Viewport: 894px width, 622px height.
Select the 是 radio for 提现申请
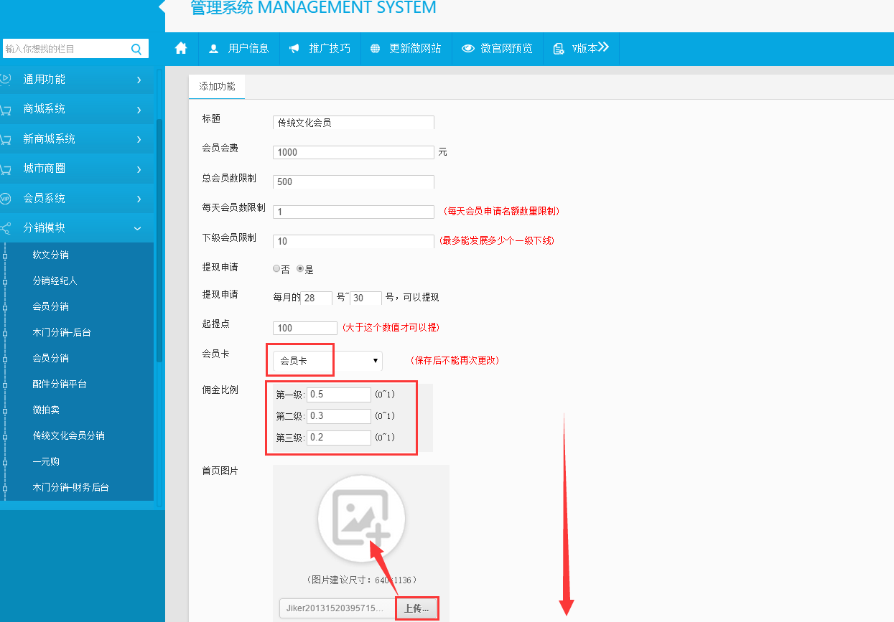[x=300, y=269]
